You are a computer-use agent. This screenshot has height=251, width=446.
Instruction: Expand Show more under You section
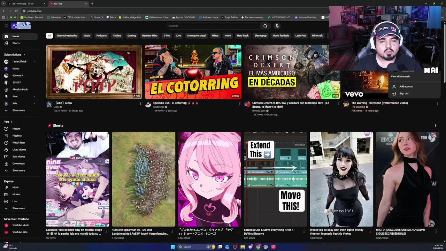(20, 170)
